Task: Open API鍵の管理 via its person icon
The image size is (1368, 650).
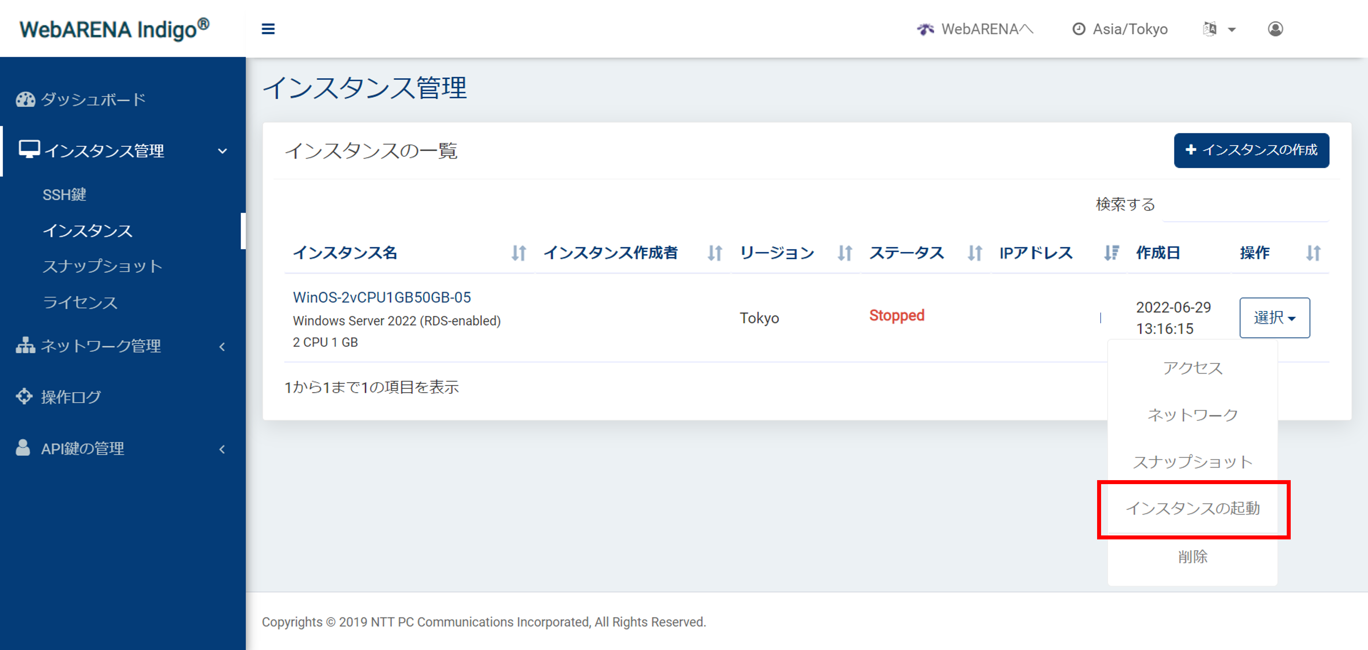Action: (x=23, y=448)
